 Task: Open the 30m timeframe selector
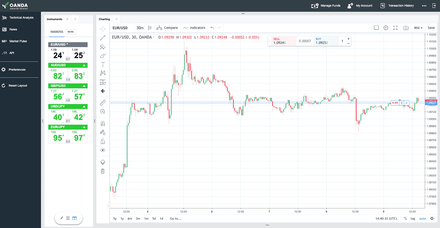pos(140,28)
